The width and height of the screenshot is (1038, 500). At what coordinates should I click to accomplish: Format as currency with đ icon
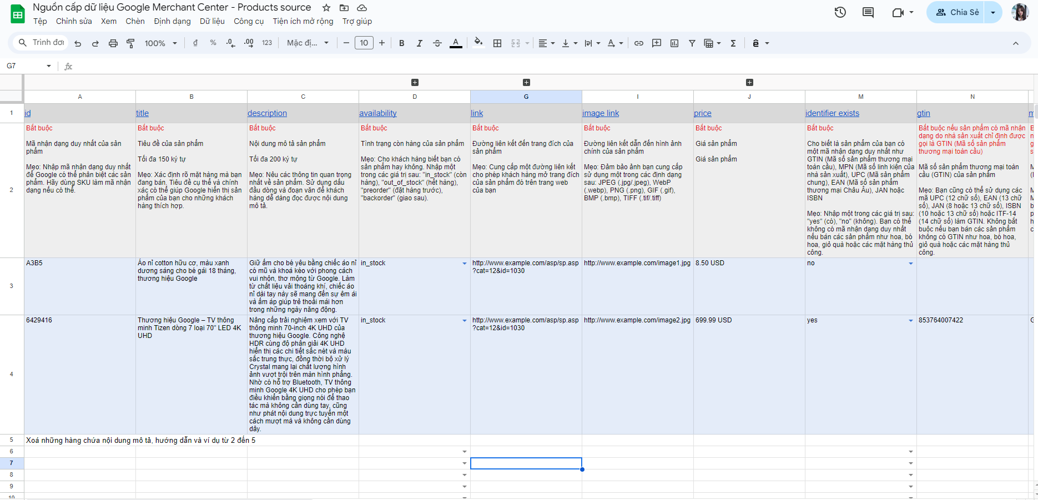pos(195,43)
